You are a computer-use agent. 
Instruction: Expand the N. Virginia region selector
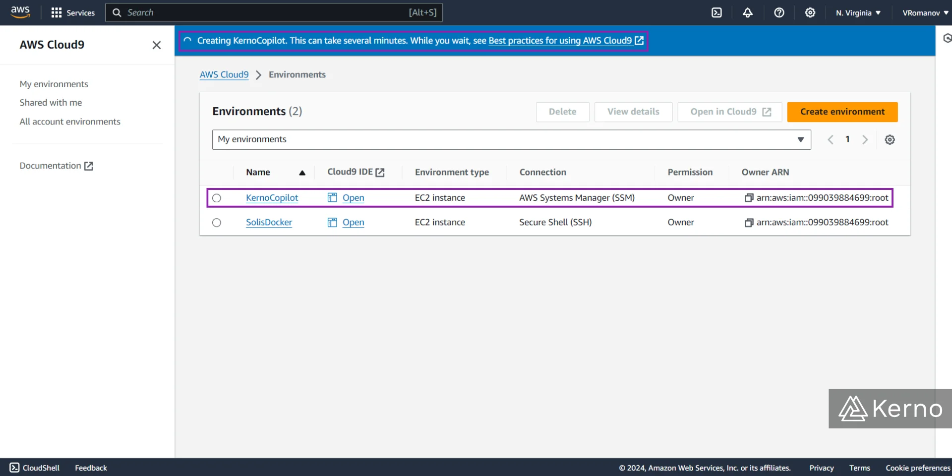coord(858,12)
